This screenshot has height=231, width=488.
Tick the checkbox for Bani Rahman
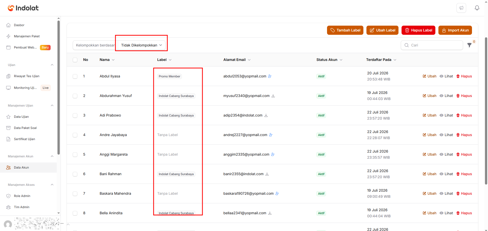(x=75, y=174)
